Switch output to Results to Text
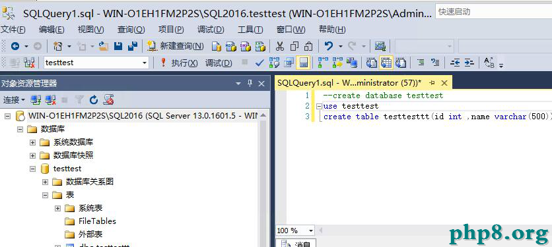The image size is (552, 247). click(x=371, y=63)
